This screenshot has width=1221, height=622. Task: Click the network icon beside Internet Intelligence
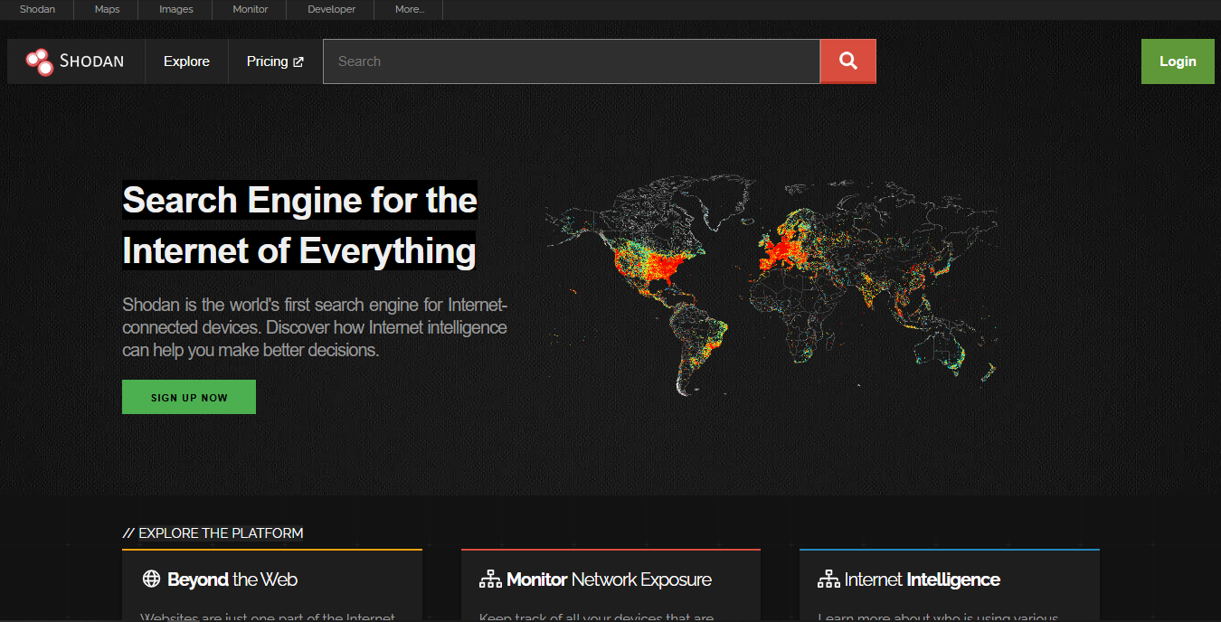pyautogui.click(x=828, y=580)
